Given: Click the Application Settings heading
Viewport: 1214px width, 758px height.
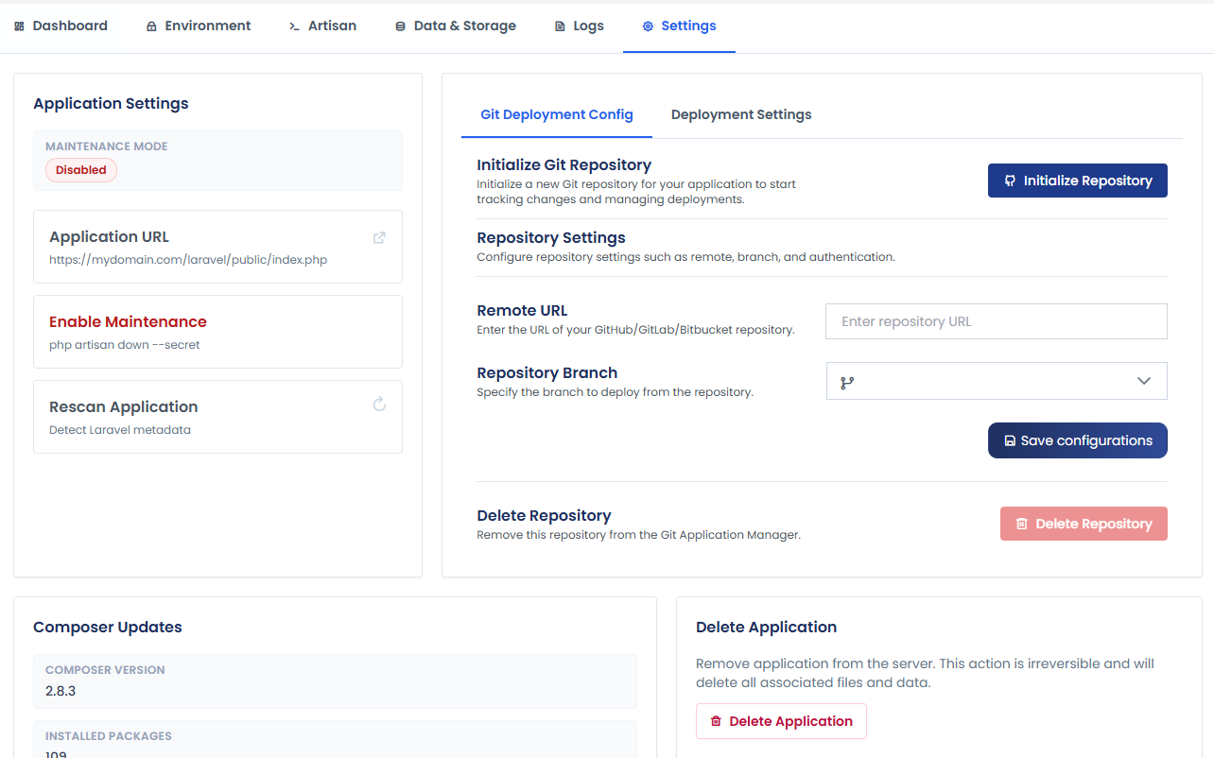Looking at the screenshot, I should coord(111,104).
